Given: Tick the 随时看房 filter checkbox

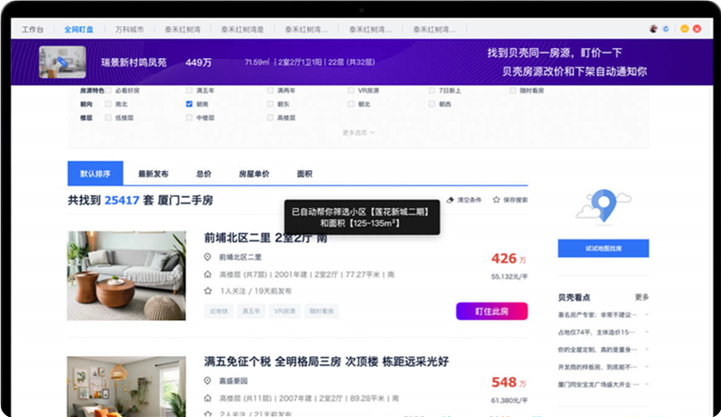Looking at the screenshot, I should [x=513, y=91].
